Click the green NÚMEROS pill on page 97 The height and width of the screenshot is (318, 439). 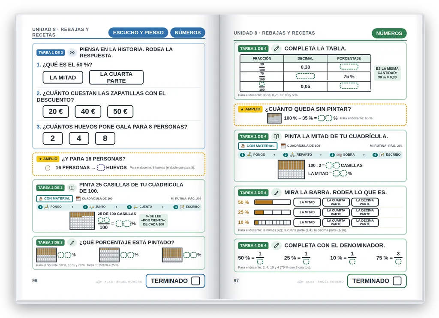[389, 33]
